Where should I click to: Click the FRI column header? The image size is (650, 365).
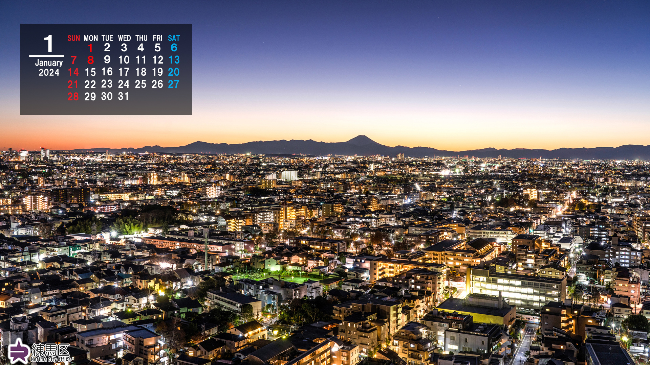[x=157, y=38]
